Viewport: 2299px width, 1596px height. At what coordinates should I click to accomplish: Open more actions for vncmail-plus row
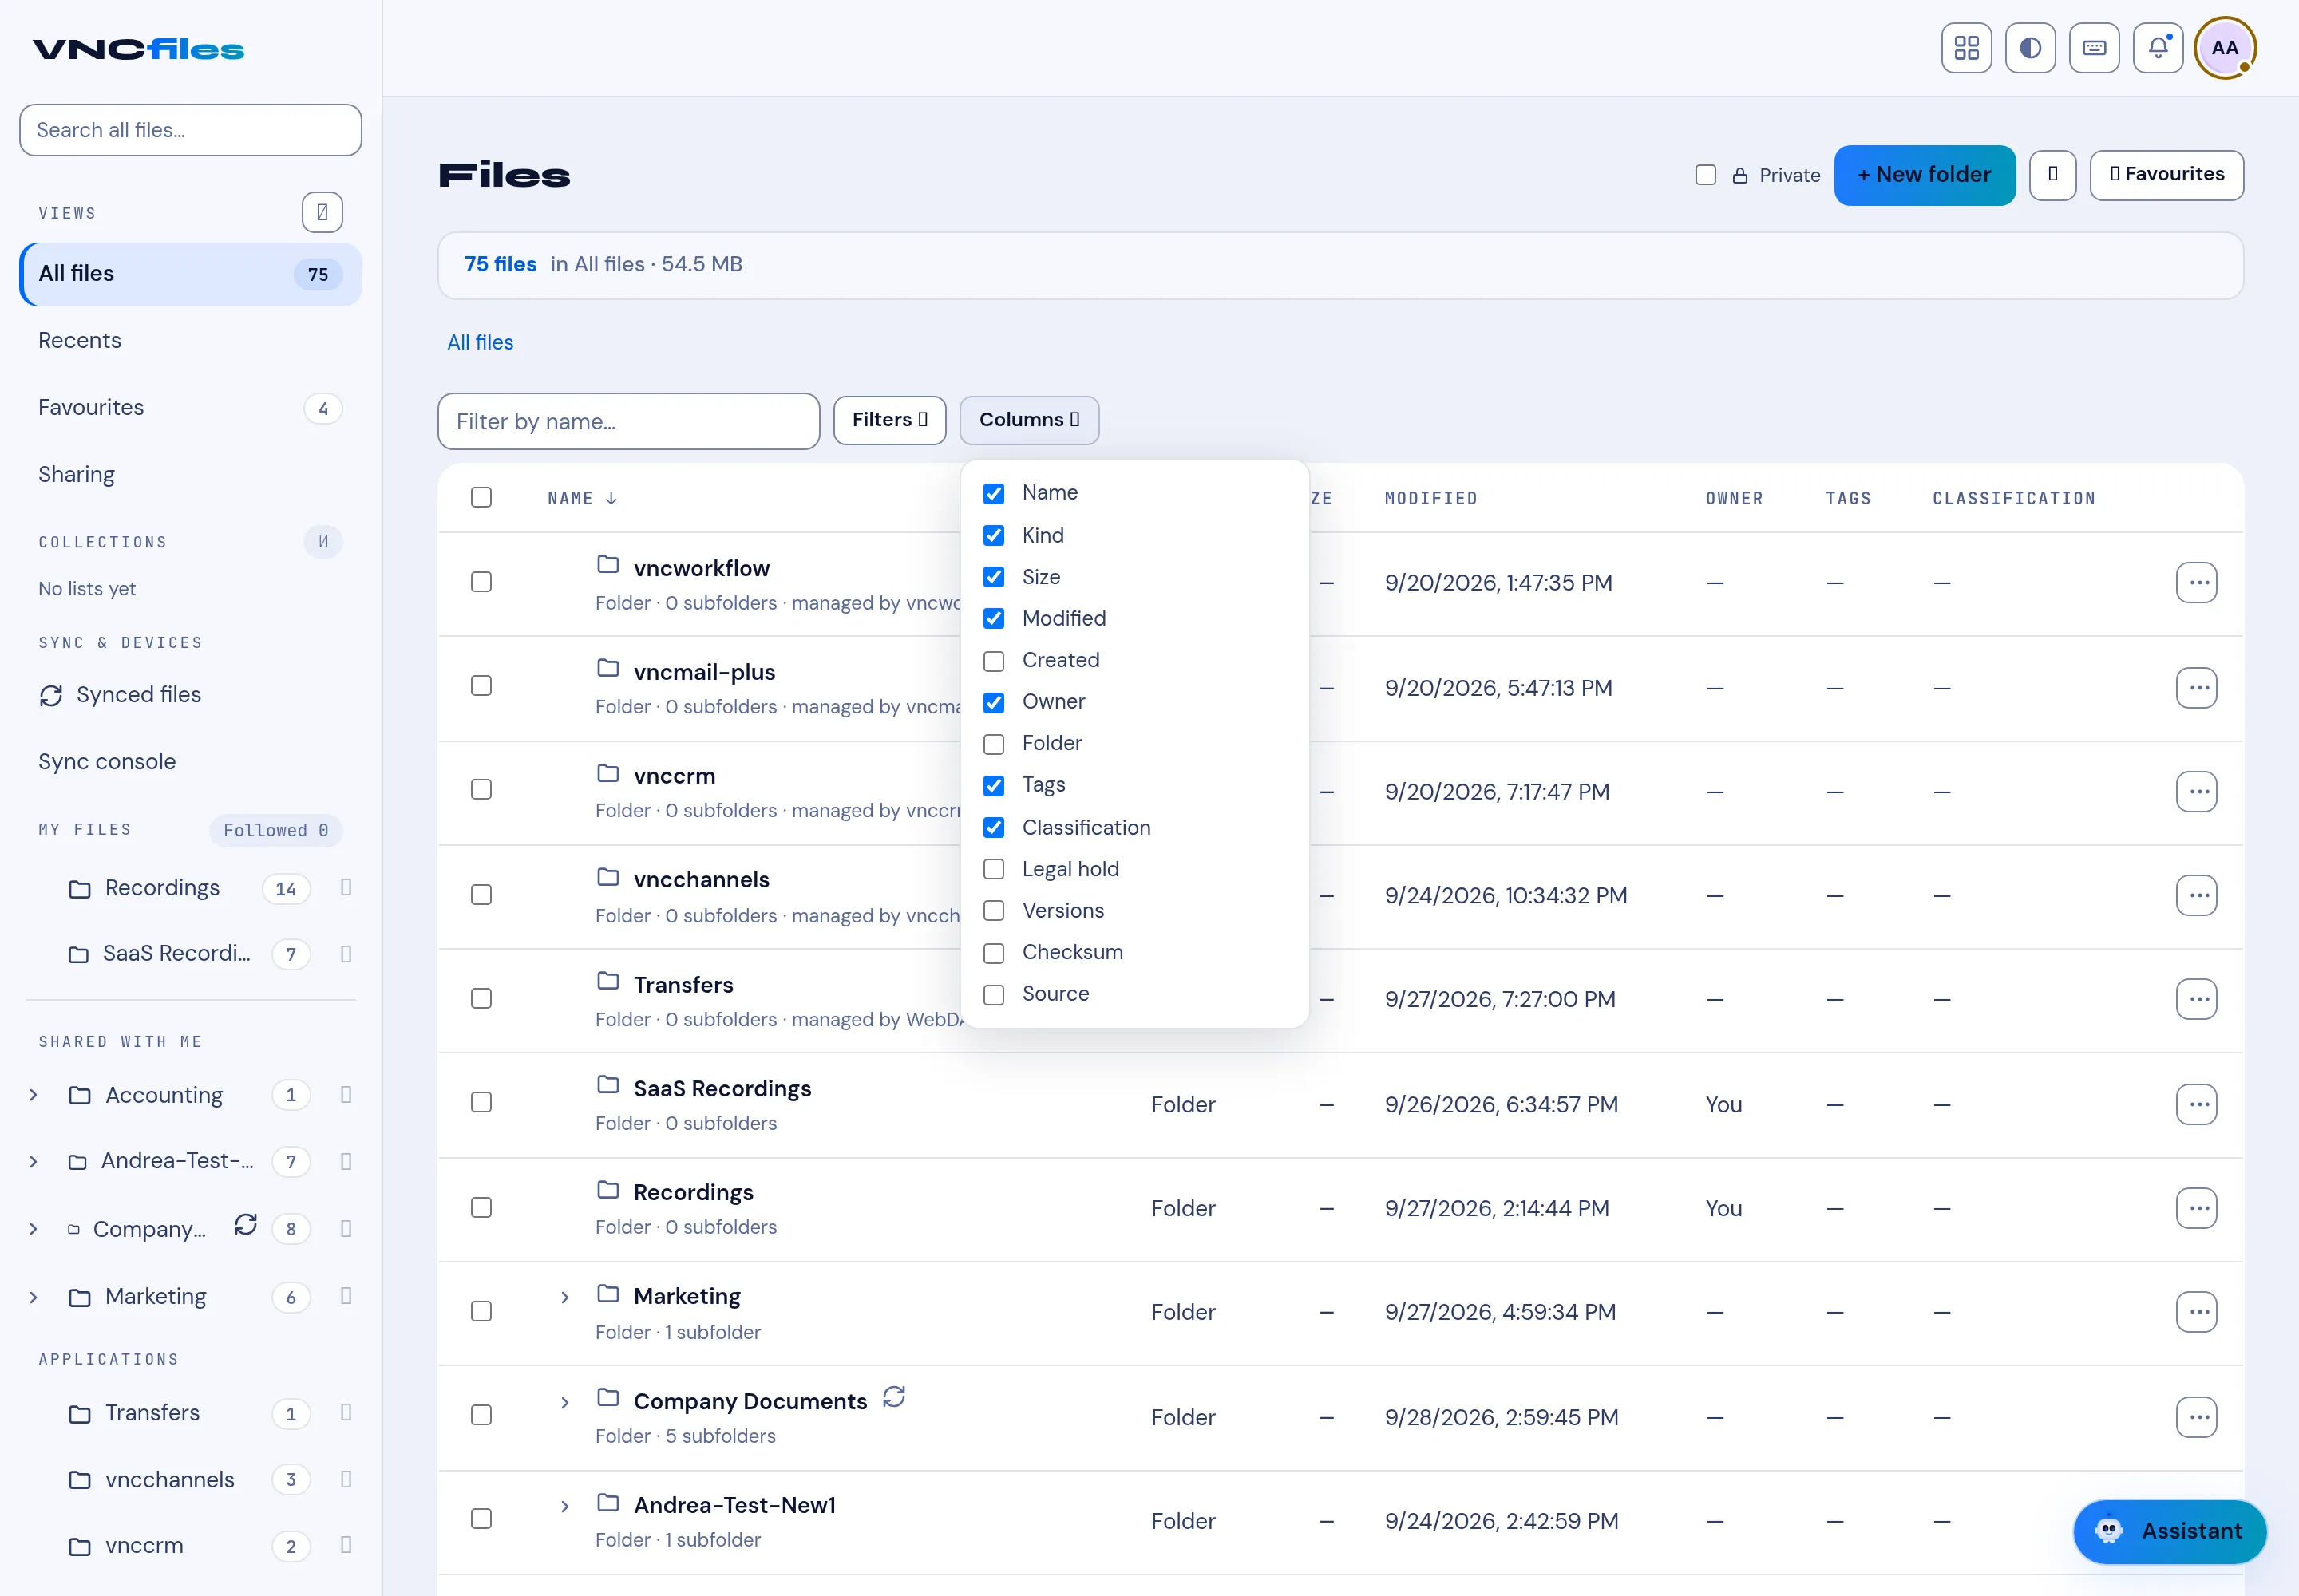coord(2196,688)
